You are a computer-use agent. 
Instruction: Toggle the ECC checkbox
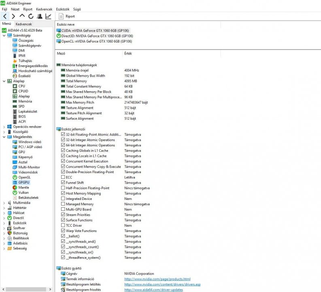(x=63, y=177)
